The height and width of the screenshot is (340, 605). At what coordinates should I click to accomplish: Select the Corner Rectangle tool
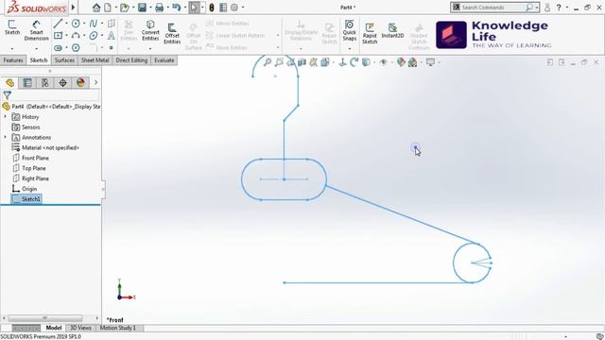point(58,36)
